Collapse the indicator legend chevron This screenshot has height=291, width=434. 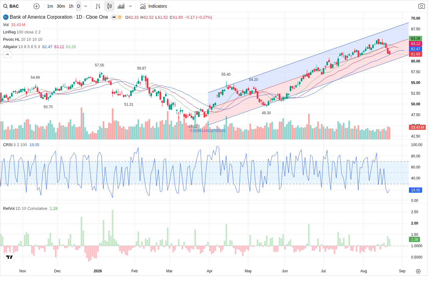tap(8, 55)
